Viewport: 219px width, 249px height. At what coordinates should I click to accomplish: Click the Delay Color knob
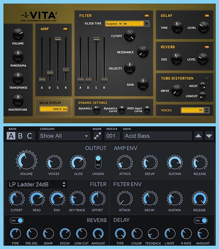(137, 234)
